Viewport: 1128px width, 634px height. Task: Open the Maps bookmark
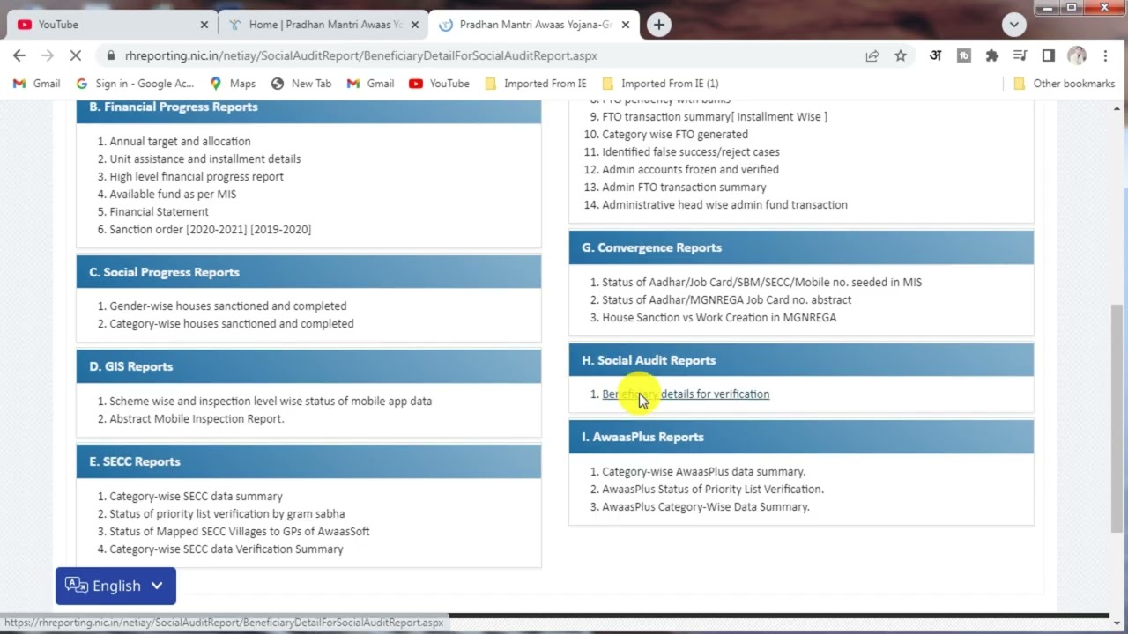(233, 84)
